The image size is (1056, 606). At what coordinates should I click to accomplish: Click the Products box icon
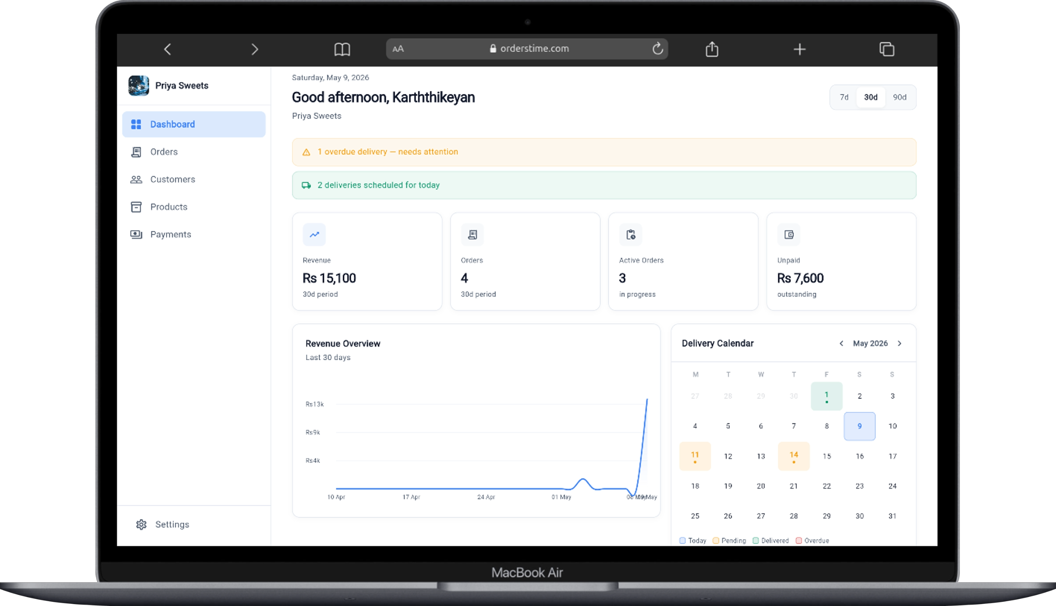136,207
